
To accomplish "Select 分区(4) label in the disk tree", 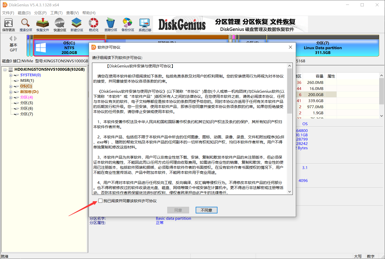I will 27,97.
